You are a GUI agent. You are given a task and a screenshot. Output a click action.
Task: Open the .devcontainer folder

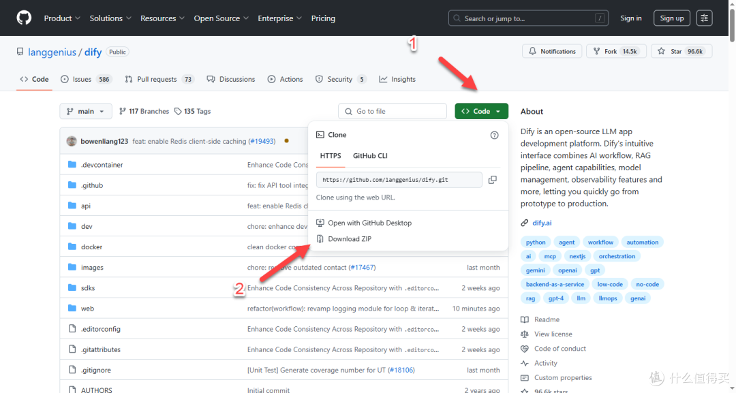(102, 165)
